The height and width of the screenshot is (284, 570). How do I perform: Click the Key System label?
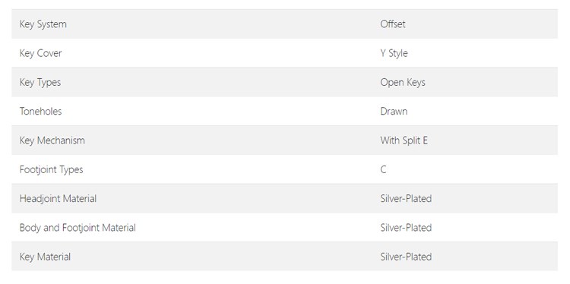click(43, 24)
